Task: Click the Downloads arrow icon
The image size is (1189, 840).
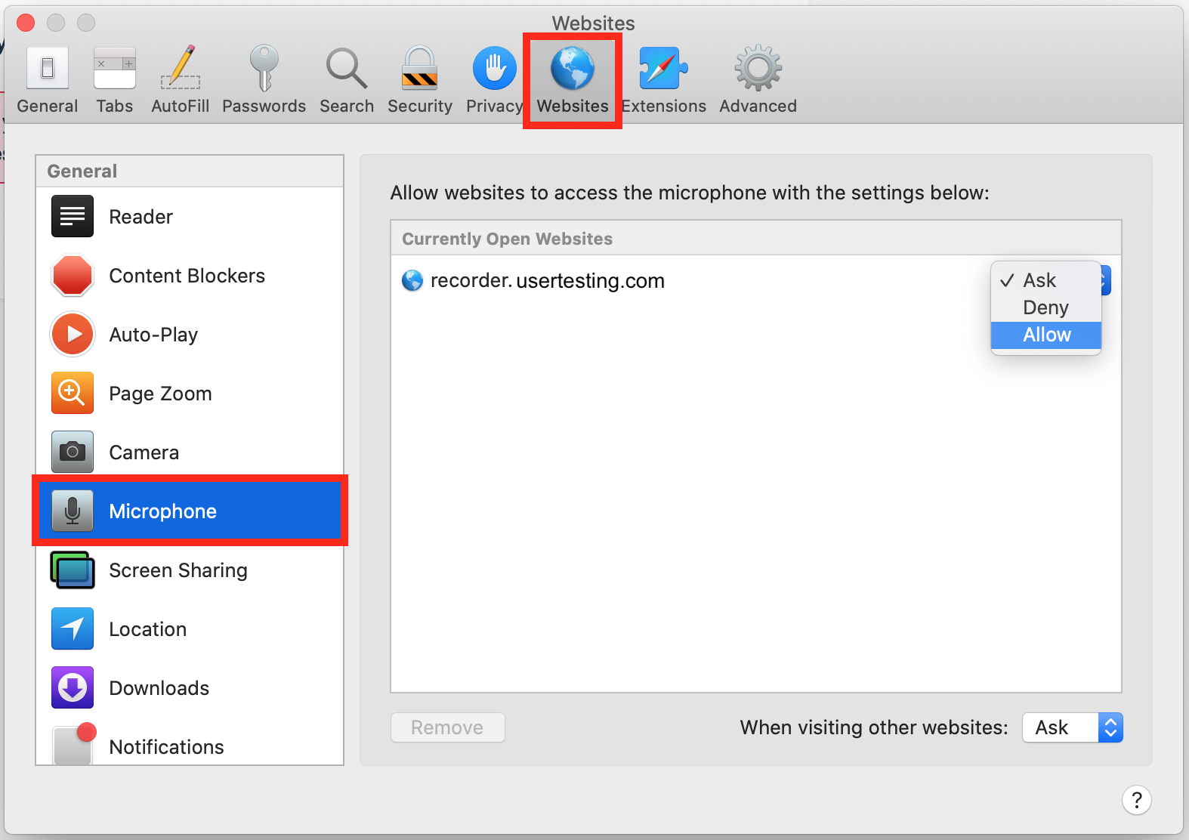Action: point(73,687)
